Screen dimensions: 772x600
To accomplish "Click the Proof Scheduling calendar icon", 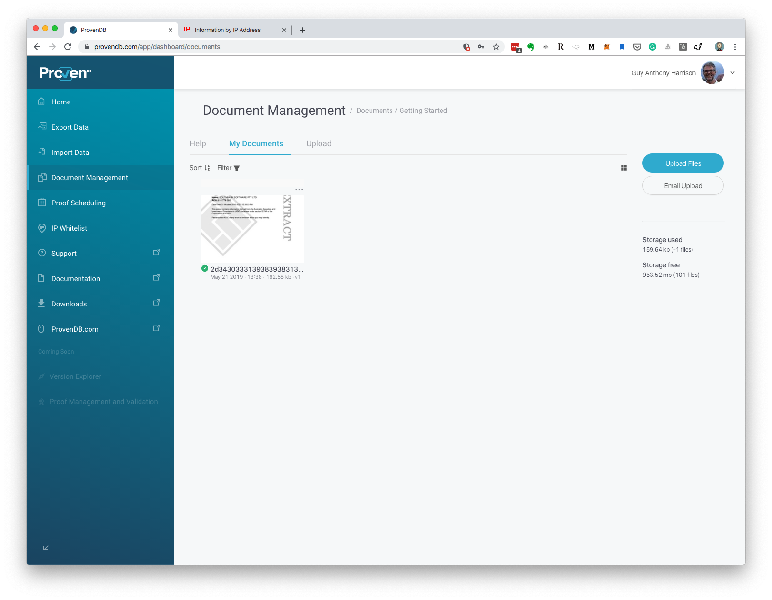I will pyautogui.click(x=42, y=203).
